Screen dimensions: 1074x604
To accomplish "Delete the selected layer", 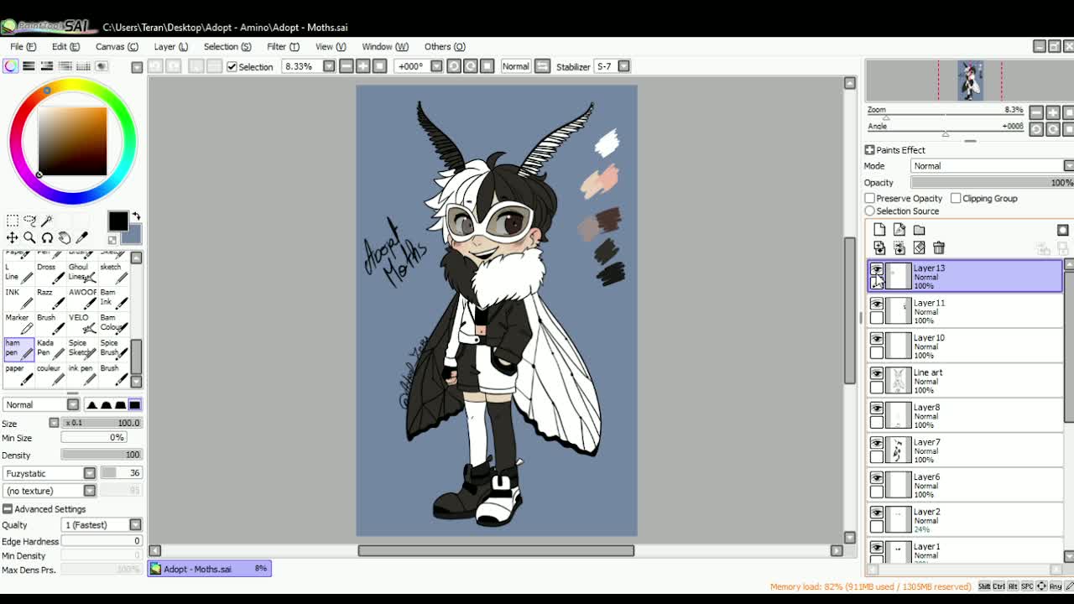I will click(939, 248).
